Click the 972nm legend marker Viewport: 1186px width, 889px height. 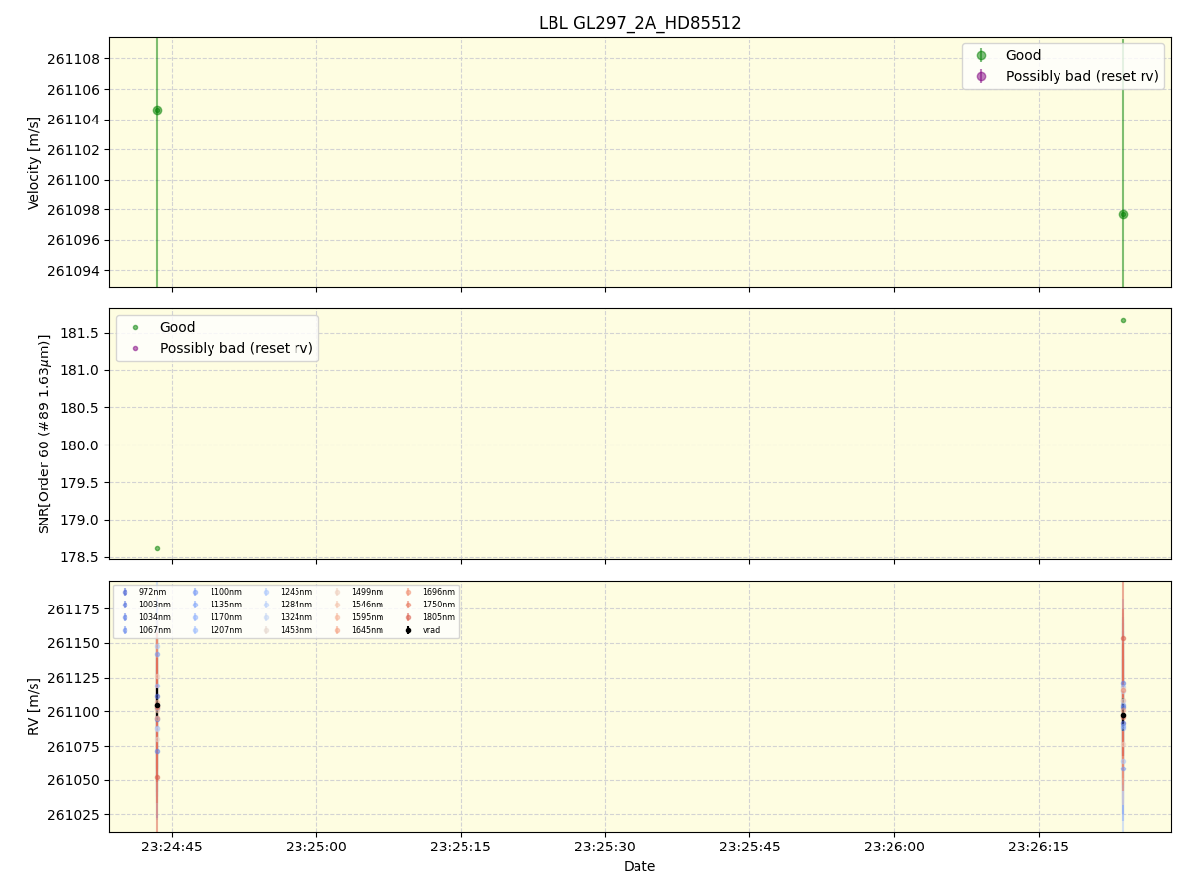pos(125,592)
